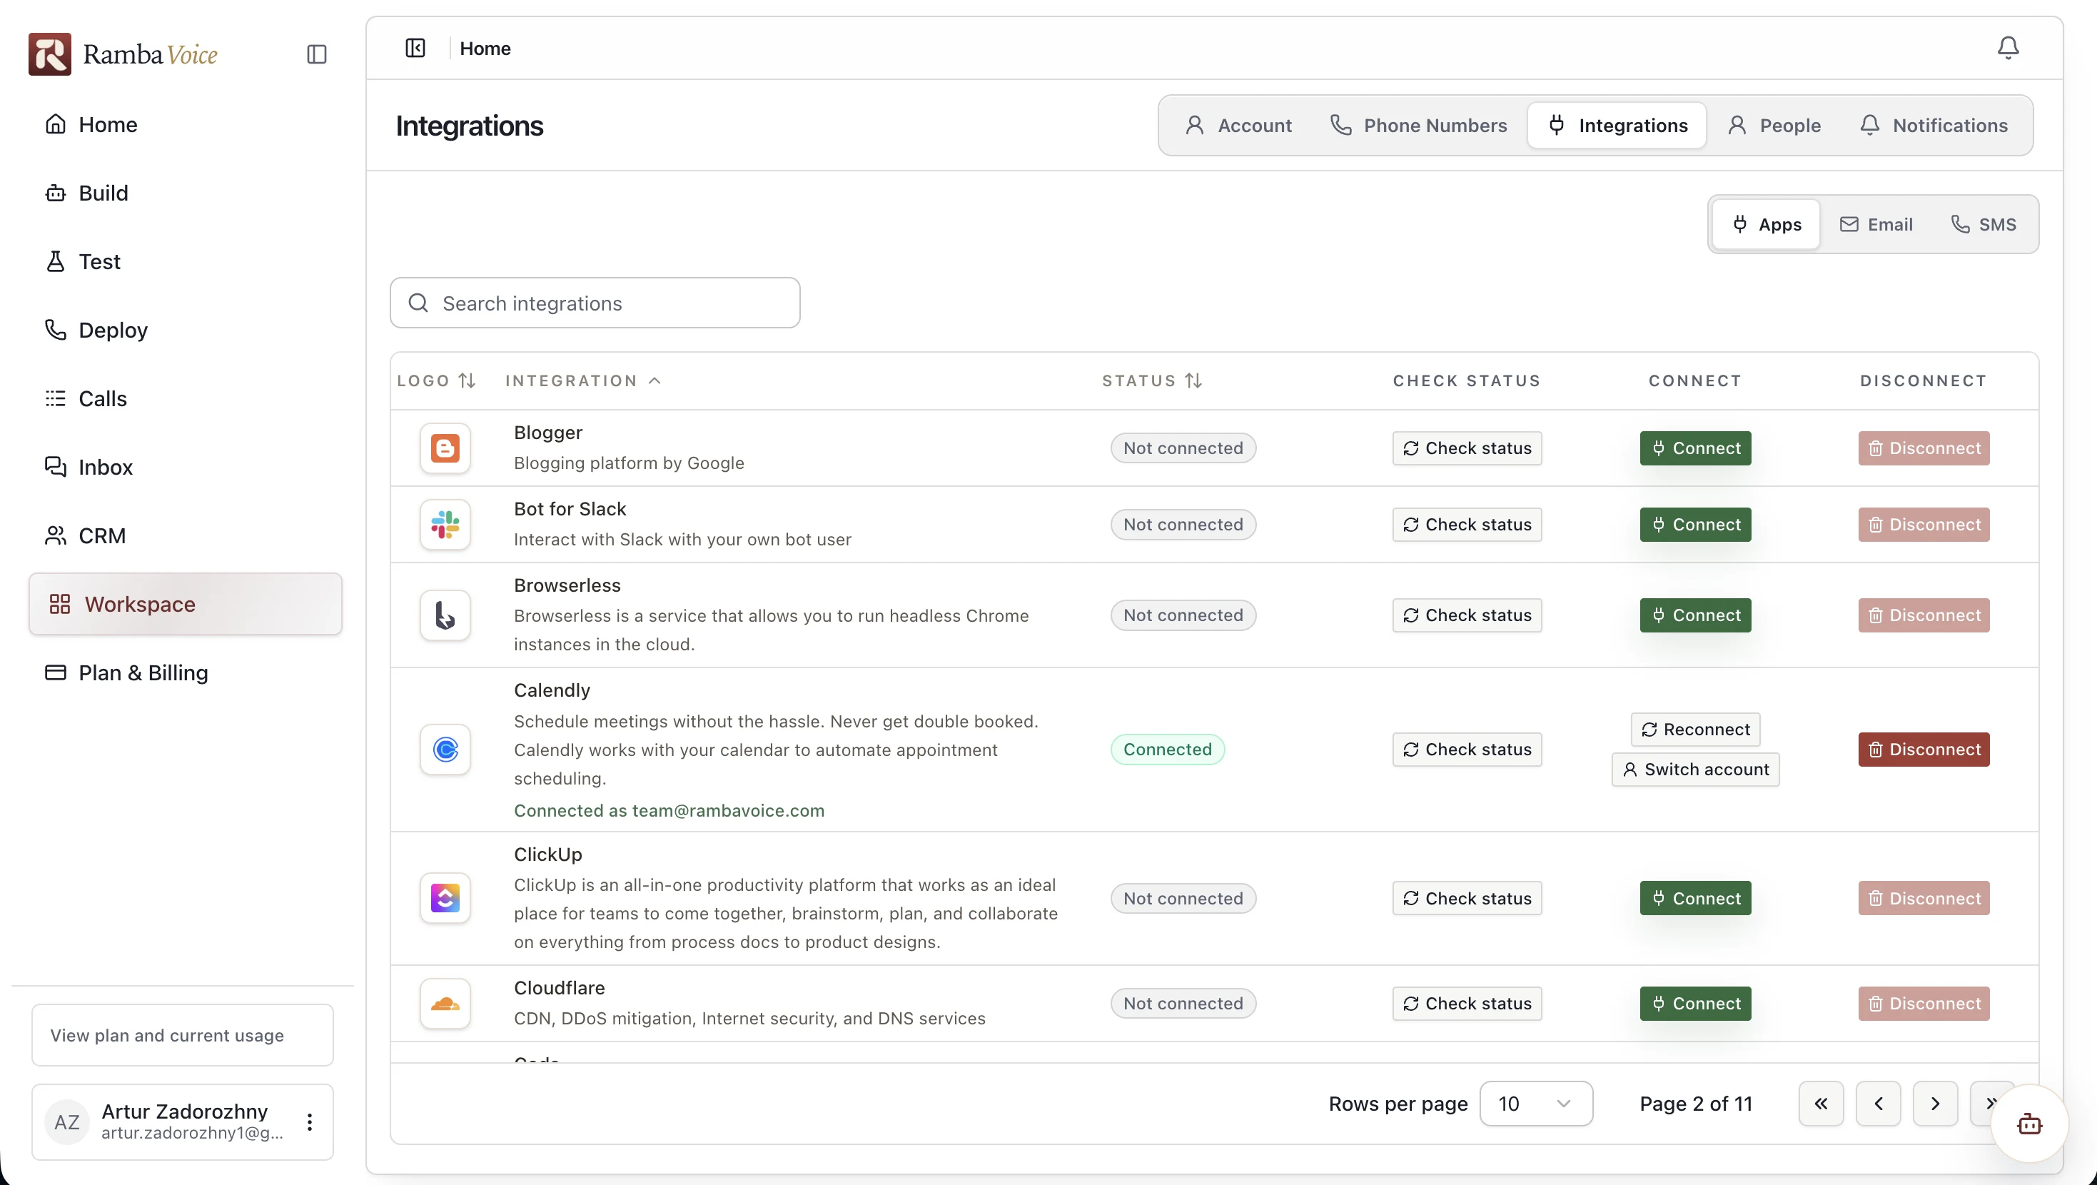Switch account for Calendly
Image resolution: width=2097 pixels, height=1185 pixels.
(1695, 769)
